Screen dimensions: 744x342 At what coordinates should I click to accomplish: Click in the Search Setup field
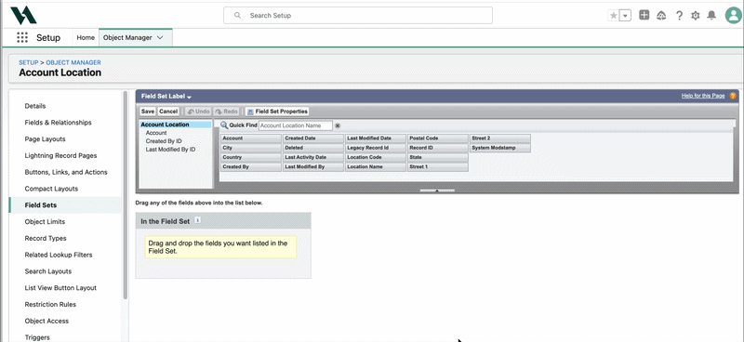click(358, 15)
